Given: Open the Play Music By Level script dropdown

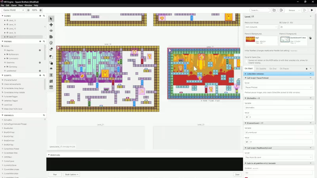Looking at the screenshot, I should pyautogui.click(x=279, y=157).
